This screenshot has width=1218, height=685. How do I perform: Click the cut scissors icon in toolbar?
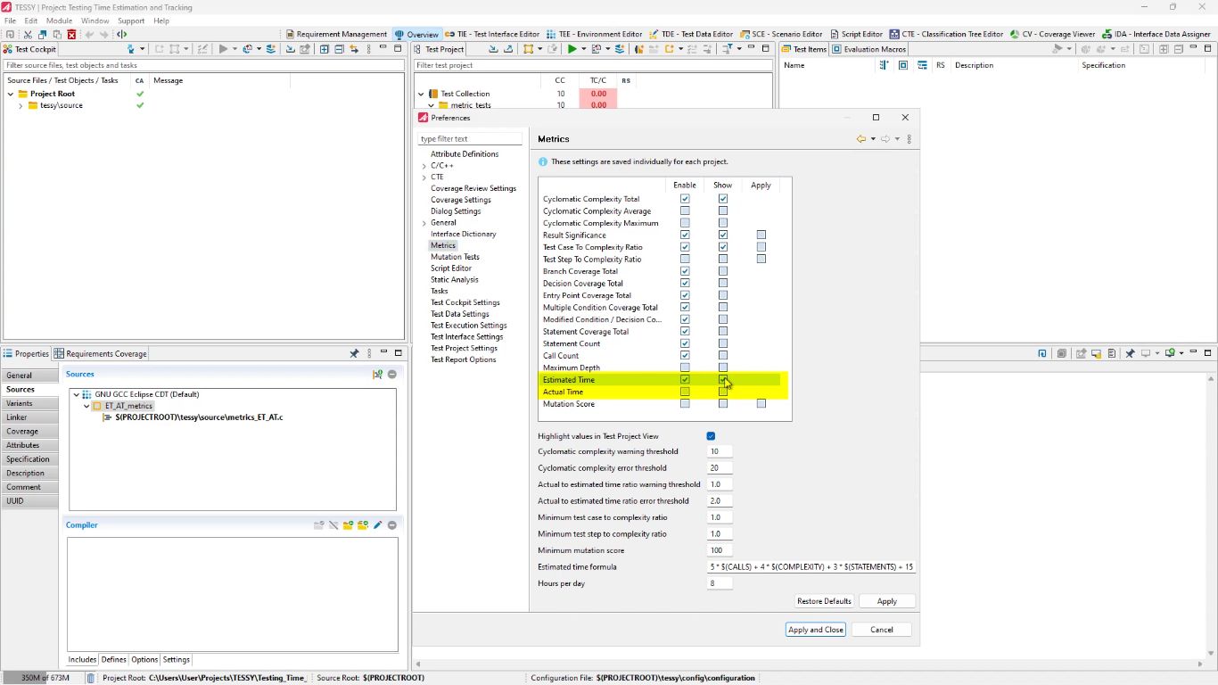pos(28,35)
